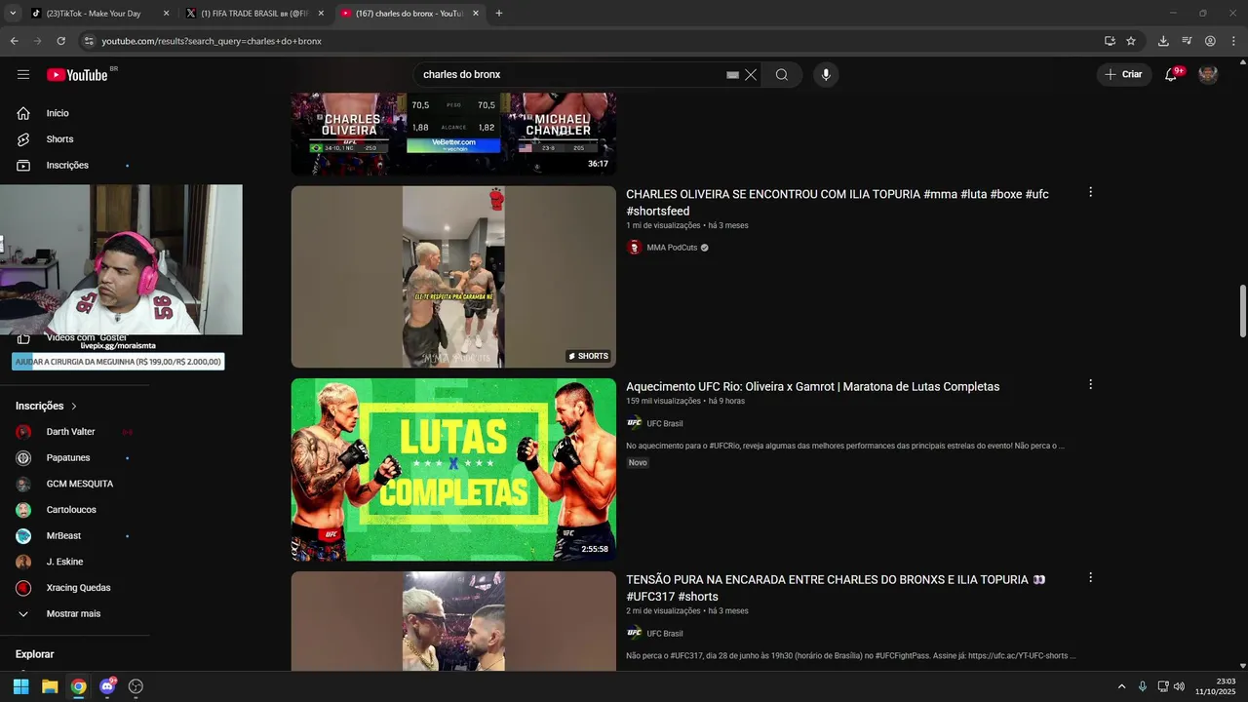
Task: Click the 2:55:58 duration on Lutas Completas thumbnail
Action: (595, 549)
